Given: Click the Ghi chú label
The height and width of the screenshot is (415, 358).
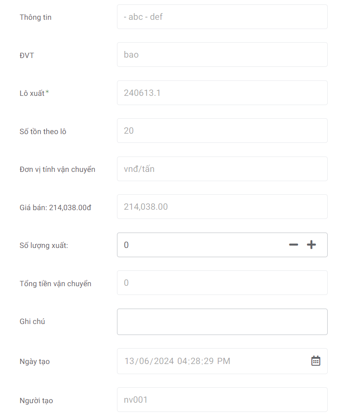Looking at the screenshot, I should click(x=33, y=322).
